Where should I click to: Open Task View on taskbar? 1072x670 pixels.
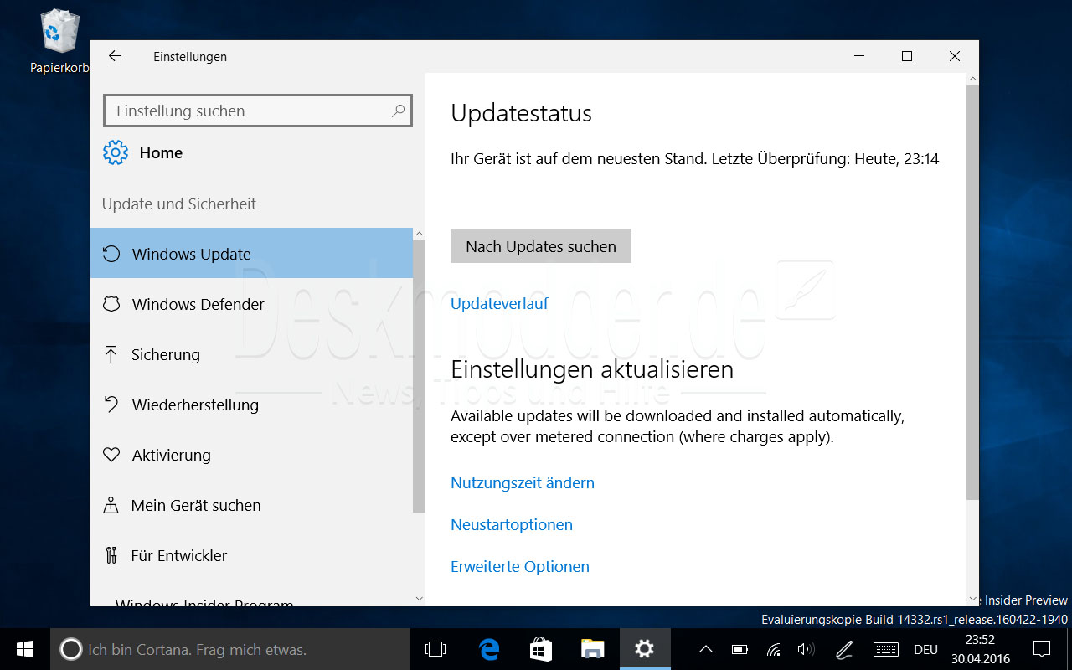click(435, 649)
